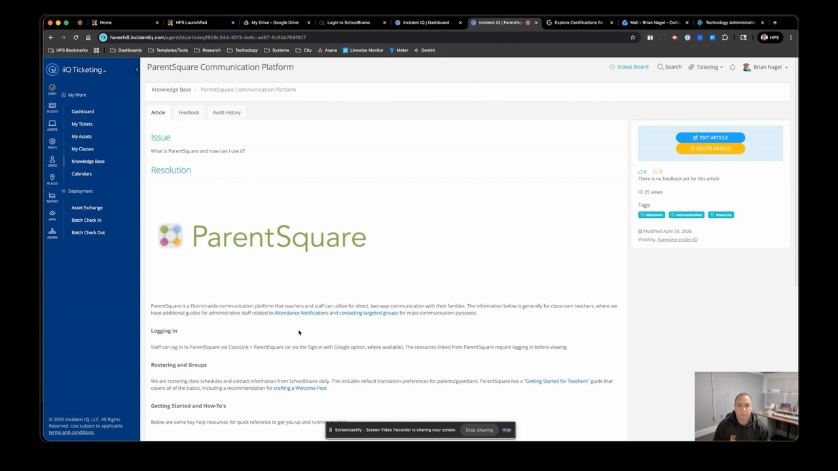Click the Delete Article button
The height and width of the screenshot is (471, 838).
pyautogui.click(x=710, y=148)
